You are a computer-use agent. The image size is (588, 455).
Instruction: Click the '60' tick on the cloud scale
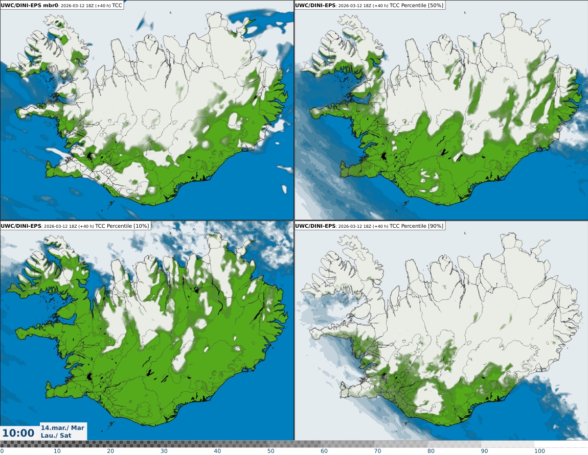324,451
